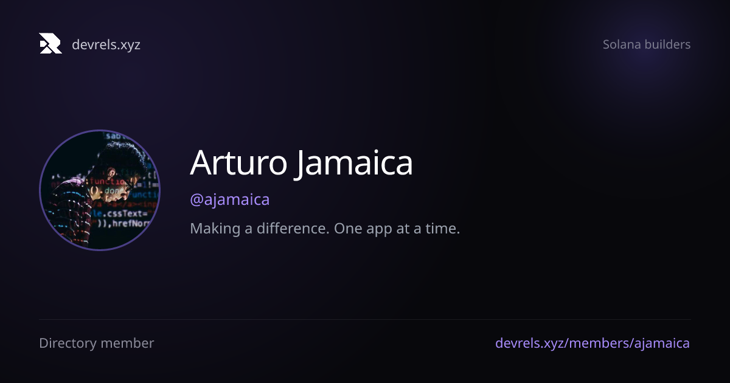The height and width of the screenshot is (383, 730).
Task: Click the word "member" in footer label
Action: (127, 343)
